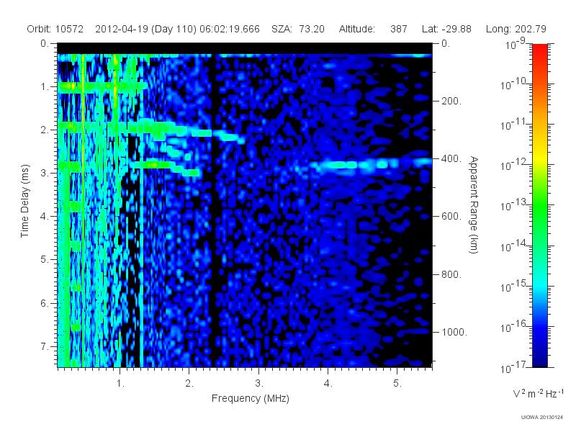Click the 3. tick on frequency axis
Image resolution: width=576 pixels, height=432 pixels.
(259, 384)
